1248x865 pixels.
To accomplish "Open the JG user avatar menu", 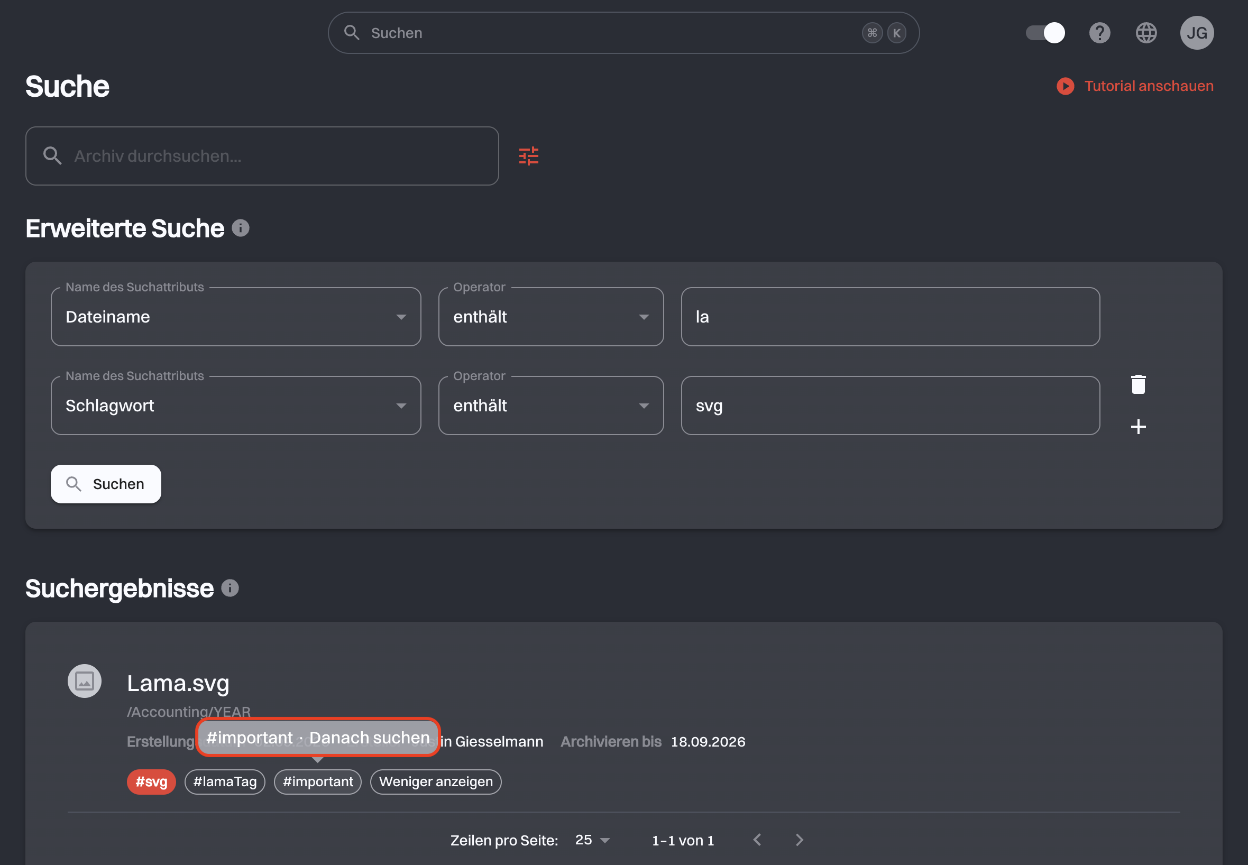I will click(x=1197, y=33).
